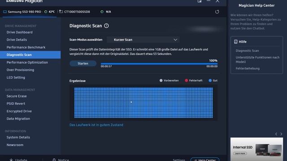The height and width of the screenshot is (161, 287).
Task: Click the Magician Help Center title
Action: click(x=257, y=5)
